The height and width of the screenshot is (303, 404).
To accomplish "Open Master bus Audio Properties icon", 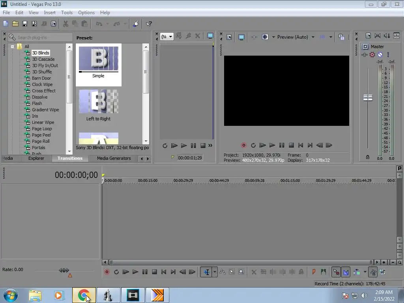I will point(368,36).
